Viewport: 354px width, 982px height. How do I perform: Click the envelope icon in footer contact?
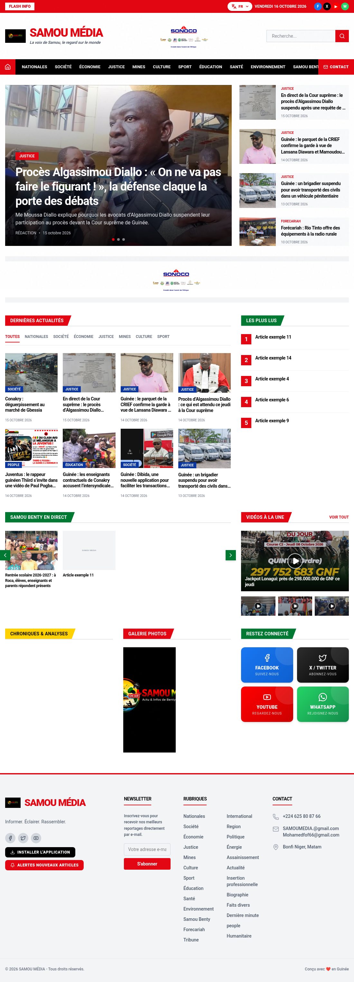click(x=276, y=829)
